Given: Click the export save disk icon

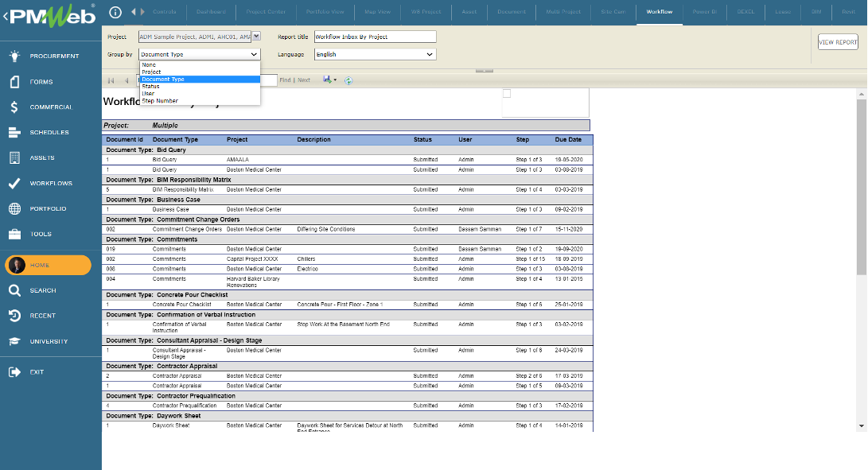Looking at the screenshot, I should [327, 80].
